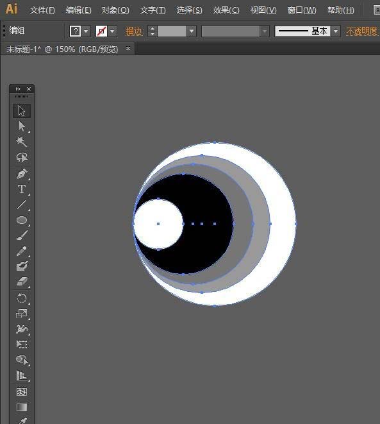Select the Line Segment tool
This screenshot has width=380, height=424.
pyautogui.click(x=22, y=205)
